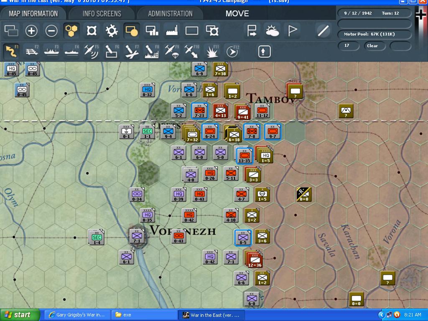
Task: Show weather with the sun-cloud icon
Action: (x=272, y=31)
